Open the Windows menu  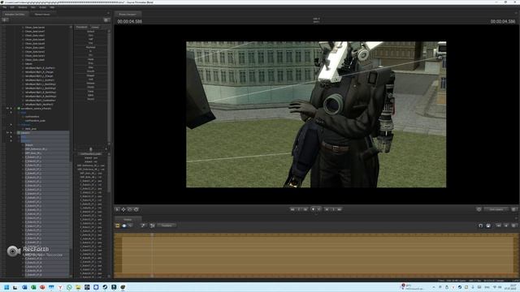(23, 7)
